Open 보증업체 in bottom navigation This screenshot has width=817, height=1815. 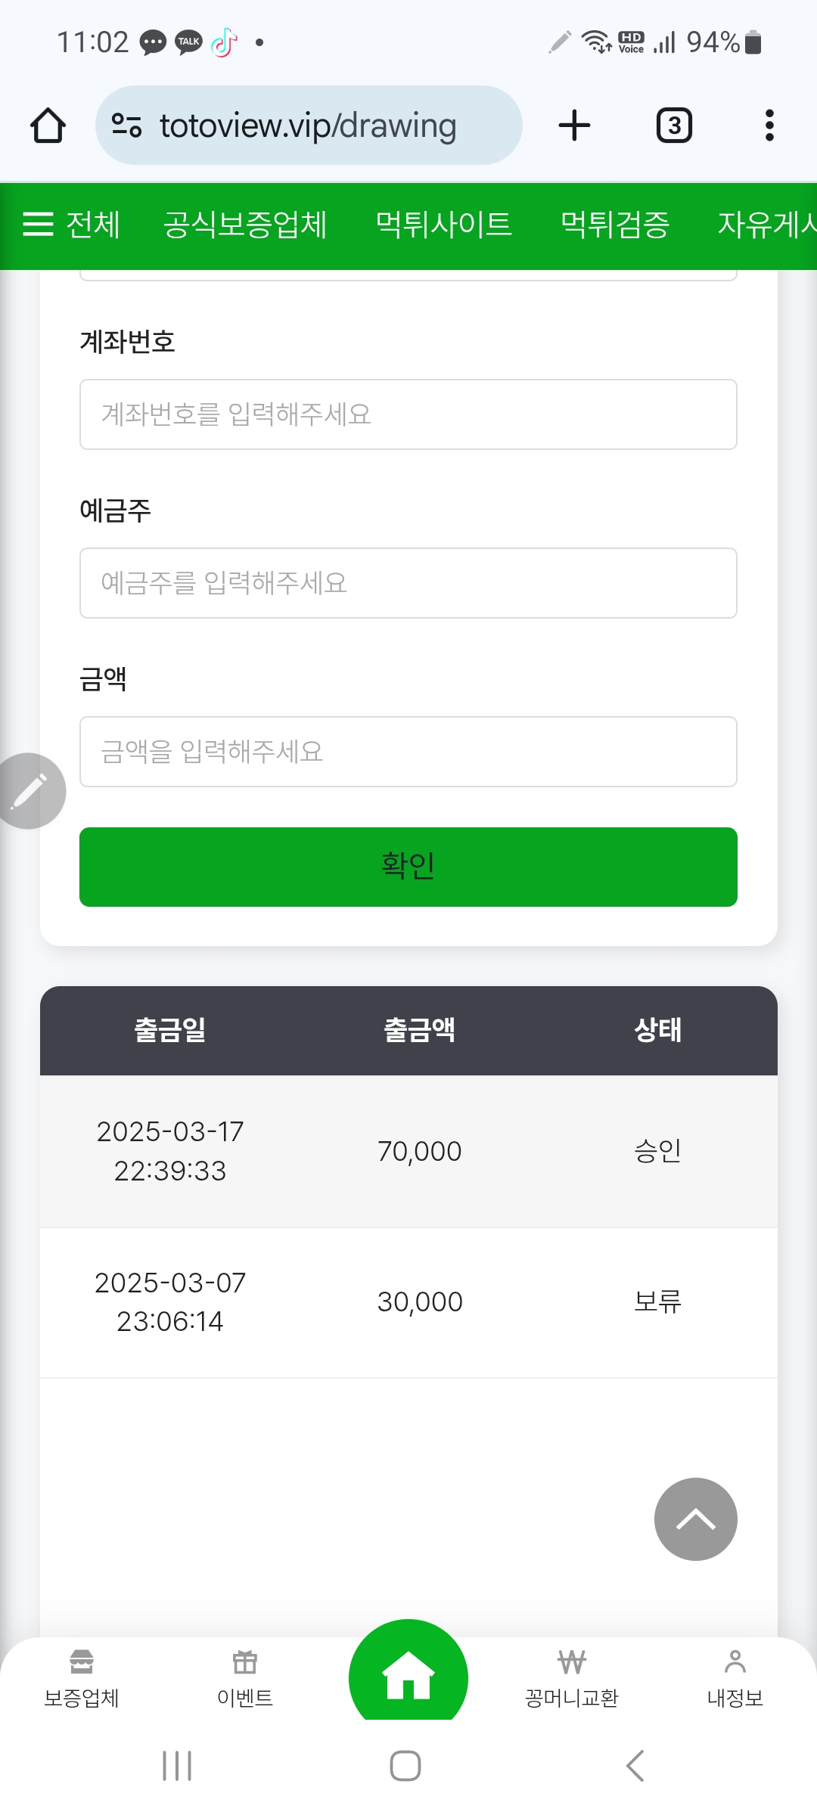[x=82, y=1679]
